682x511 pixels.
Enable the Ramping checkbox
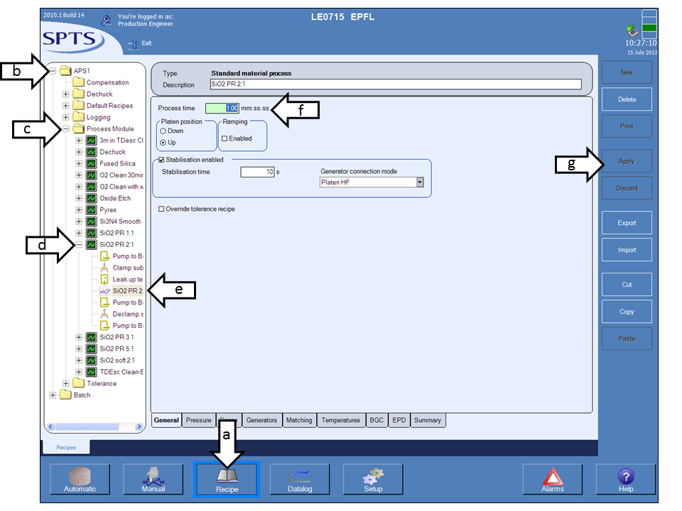coord(224,138)
